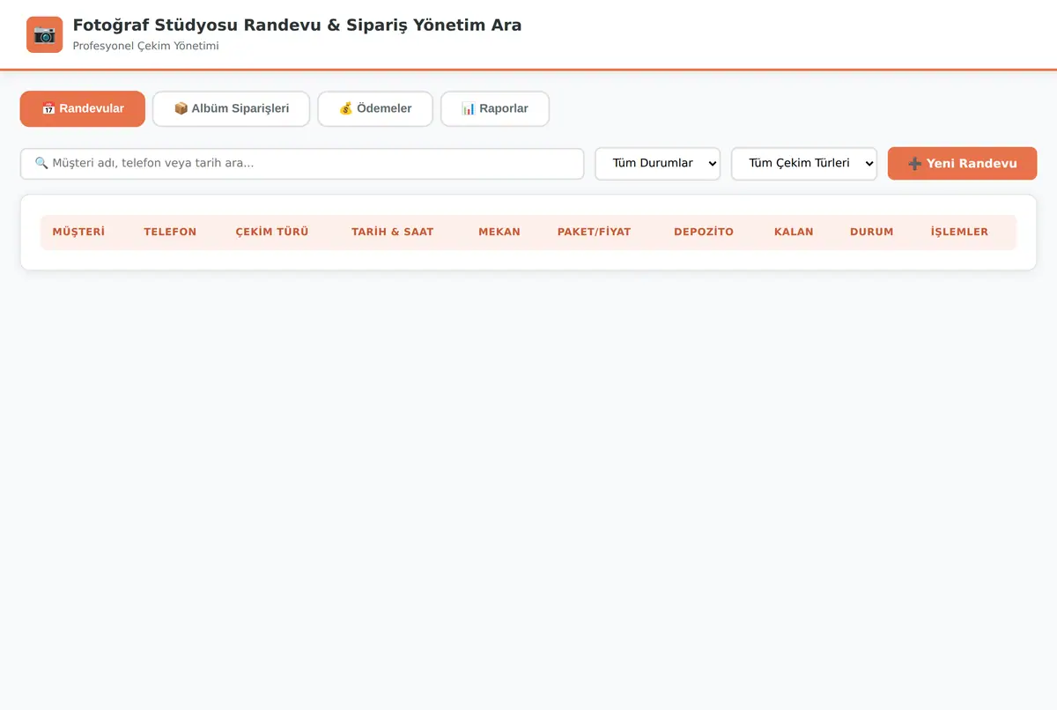Create new appointment with Yeni Randevu button
Image resolution: width=1057 pixels, height=710 pixels.
pos(962,163)
